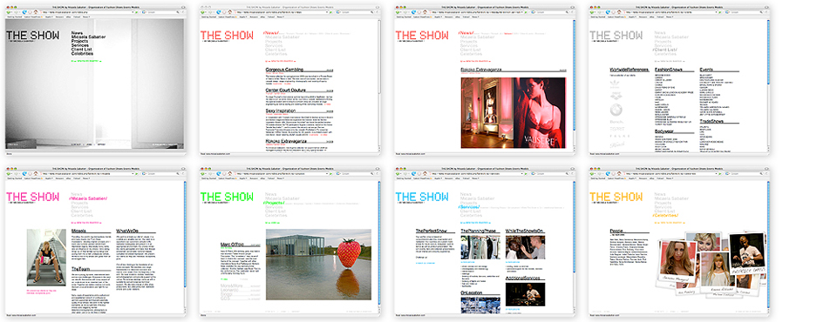Click the staircase portrait photo in the pink Micaela window

coord(46,257)
